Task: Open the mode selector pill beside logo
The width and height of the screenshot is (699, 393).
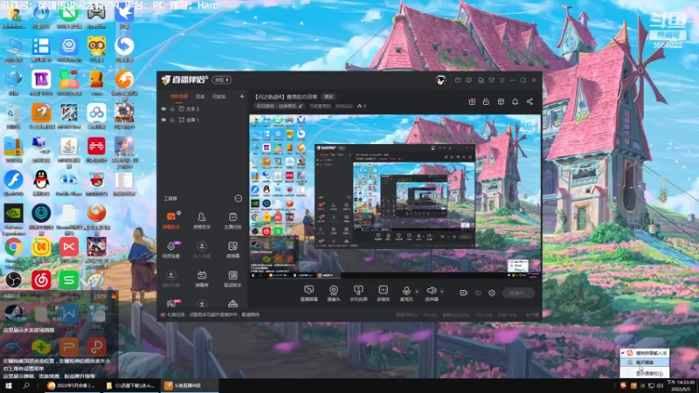Action: point(222,79)
